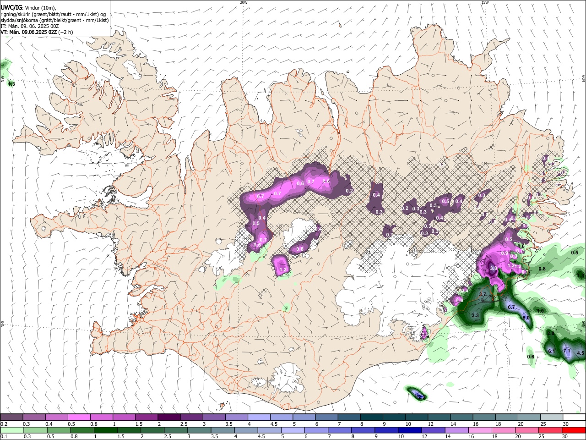The width and height of the screenshot is (586, 440).
Task: Select the 30 label in the top legend row
Action: point(566,424)
